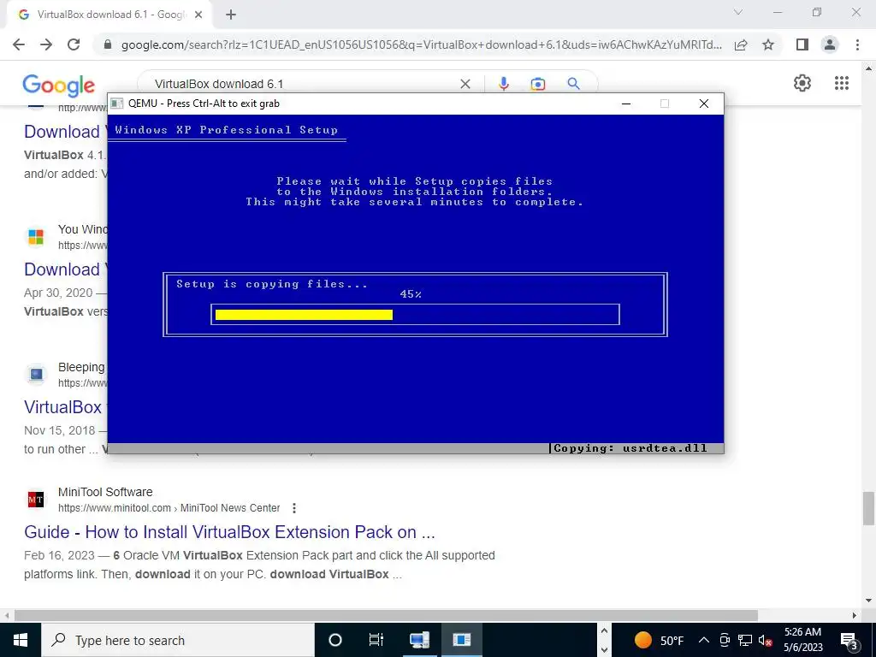Open Task View on taskbar

376,640
